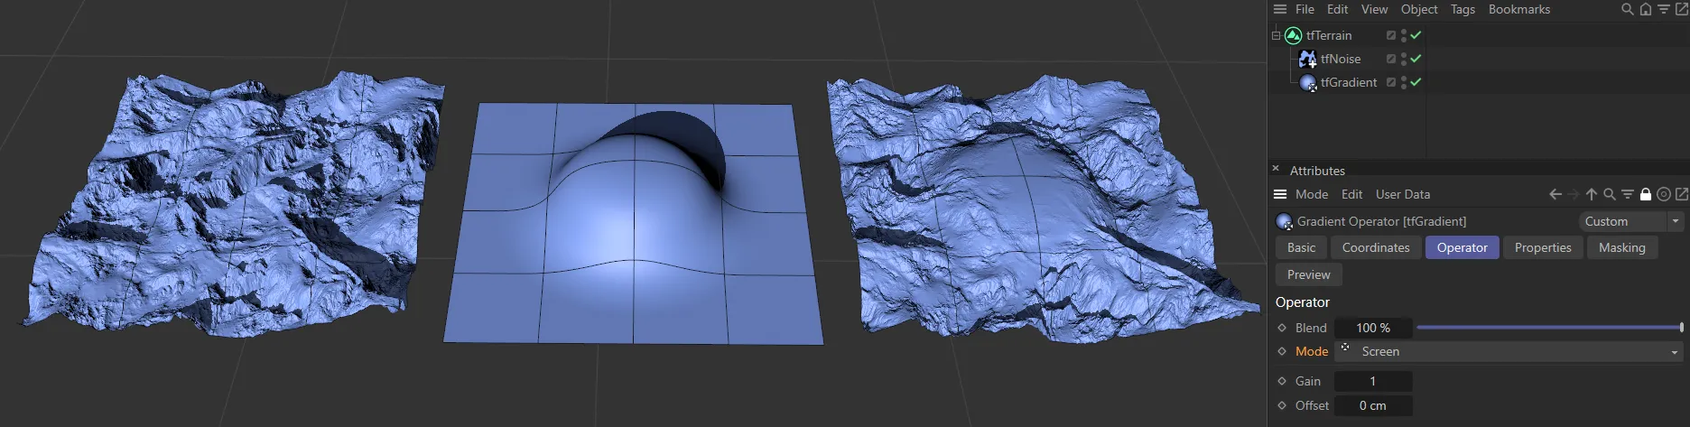Toggle tfTerrain visibility dots
This screenshot has height=427, width=1690.
[x=1404, y=35]
